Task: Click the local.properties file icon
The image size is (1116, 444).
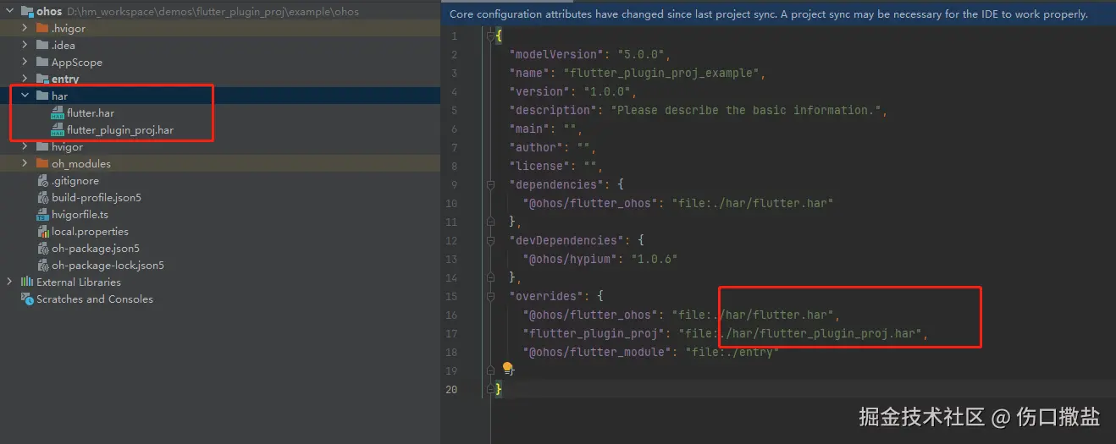Action: click(44, 232)
